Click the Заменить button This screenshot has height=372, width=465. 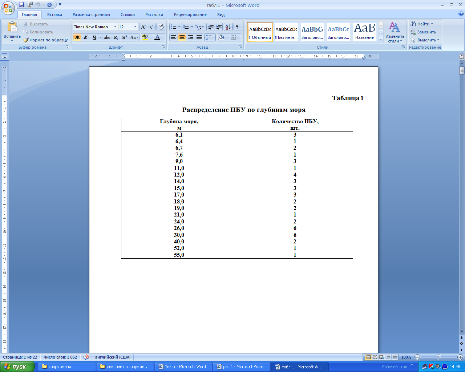click(424, 32)
